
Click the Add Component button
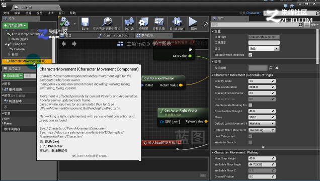point(15,26)
